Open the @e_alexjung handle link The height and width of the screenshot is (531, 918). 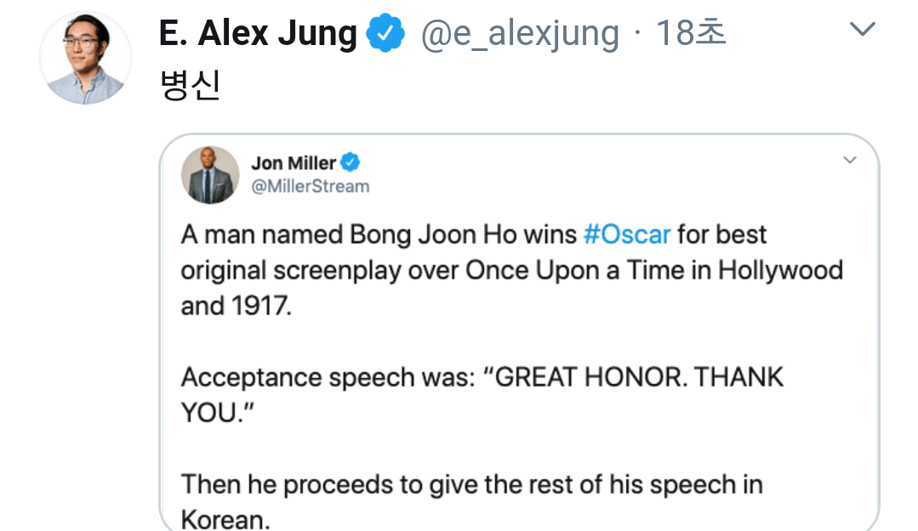point(520,34)
